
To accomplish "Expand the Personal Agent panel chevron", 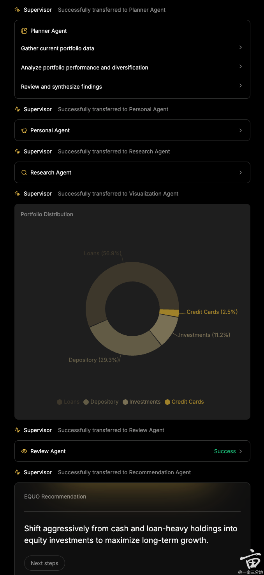I will click(x=241, y=130).
